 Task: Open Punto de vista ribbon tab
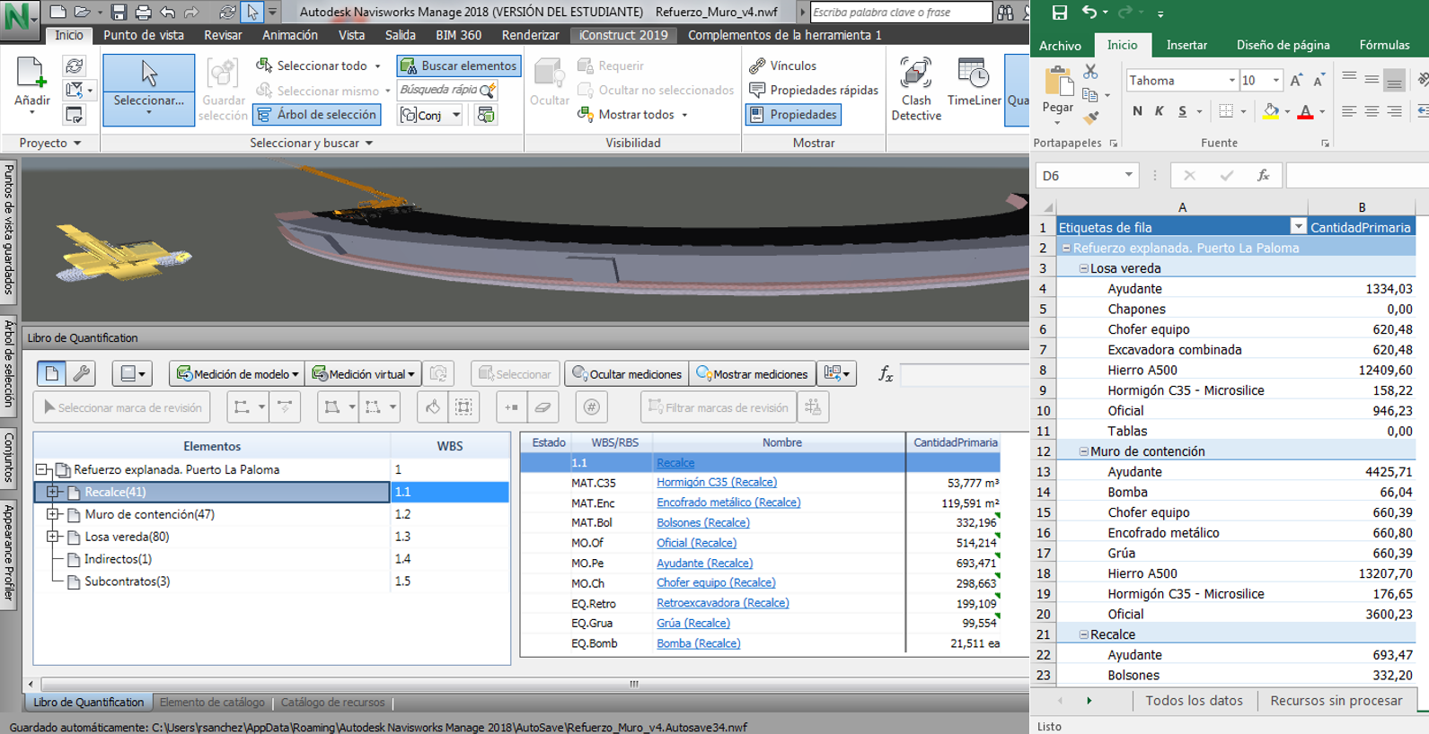coord(144,35)
